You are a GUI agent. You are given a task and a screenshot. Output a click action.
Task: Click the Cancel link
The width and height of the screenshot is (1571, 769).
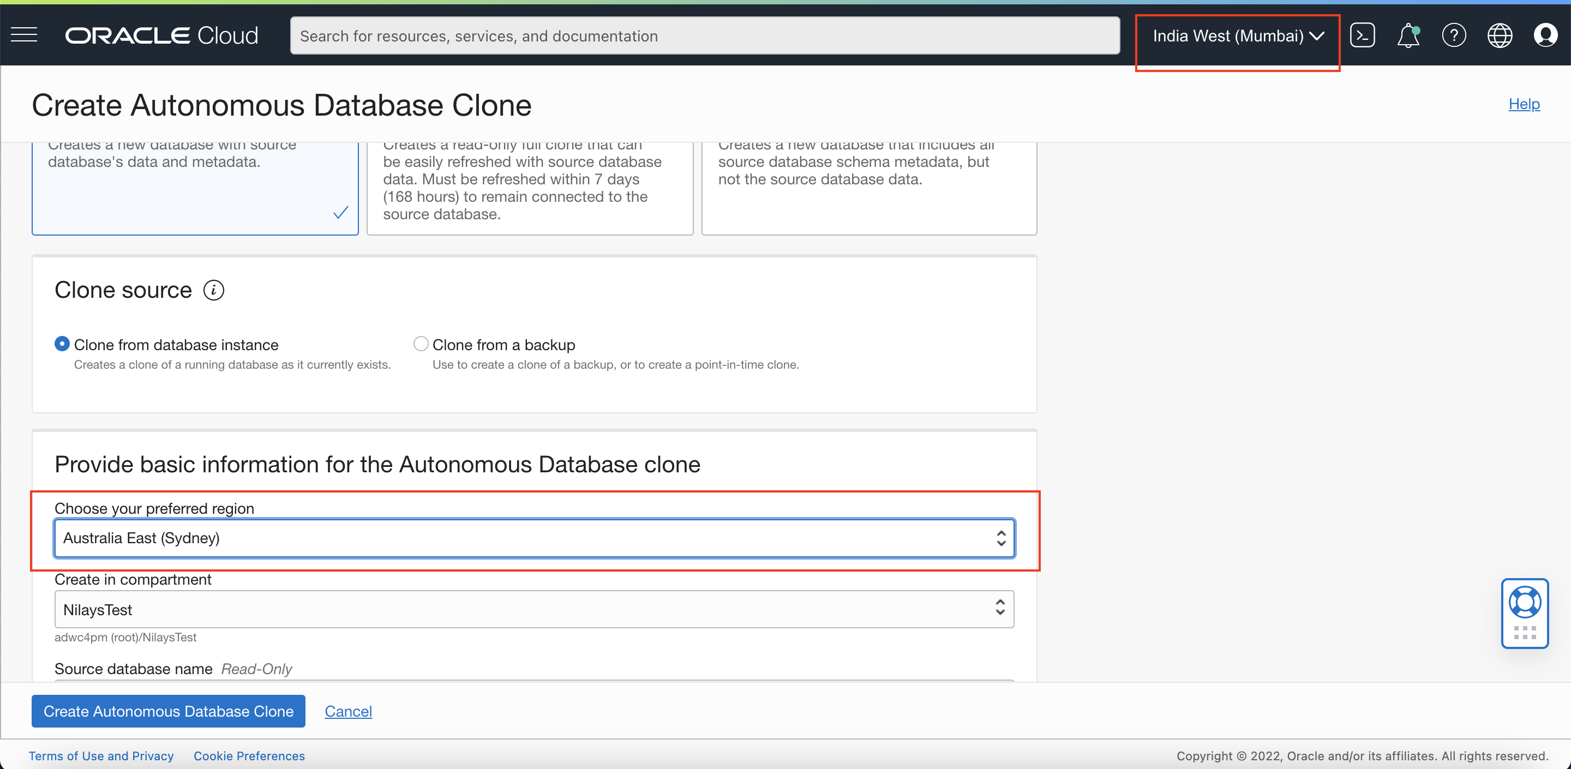pos(347,711)
